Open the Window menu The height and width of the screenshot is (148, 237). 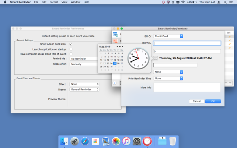pyautogui.click(x=75, y=2)
